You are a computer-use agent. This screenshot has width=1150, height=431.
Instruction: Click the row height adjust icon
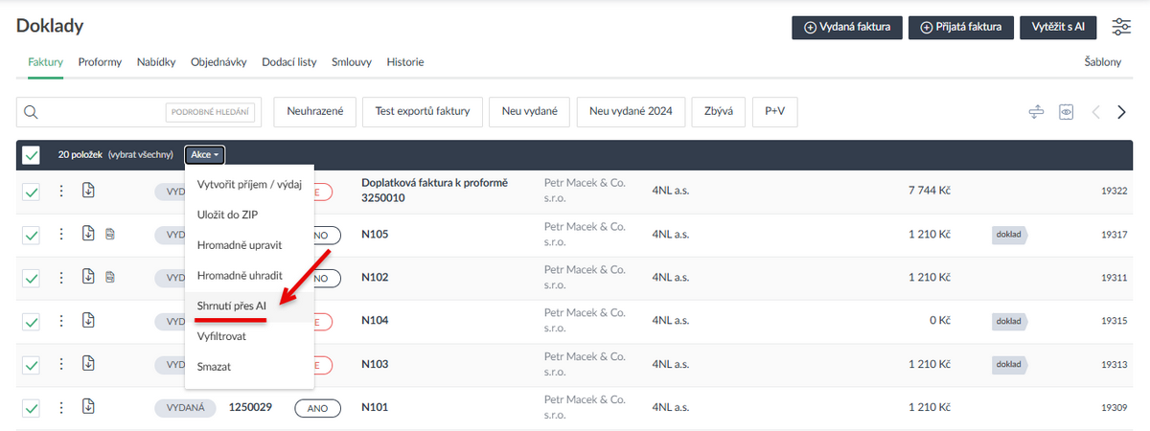pyautogui.click(x=1035, y=112)
